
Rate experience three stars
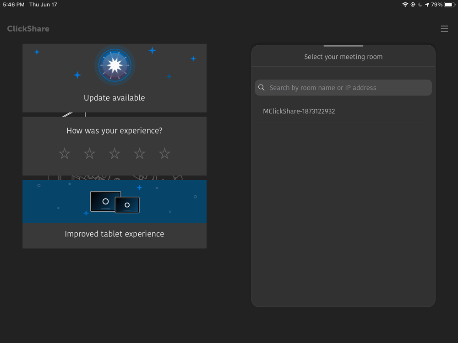114,153
